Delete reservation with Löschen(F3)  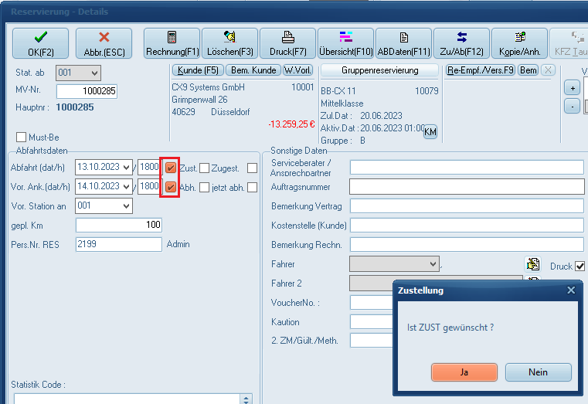(229, 43)
